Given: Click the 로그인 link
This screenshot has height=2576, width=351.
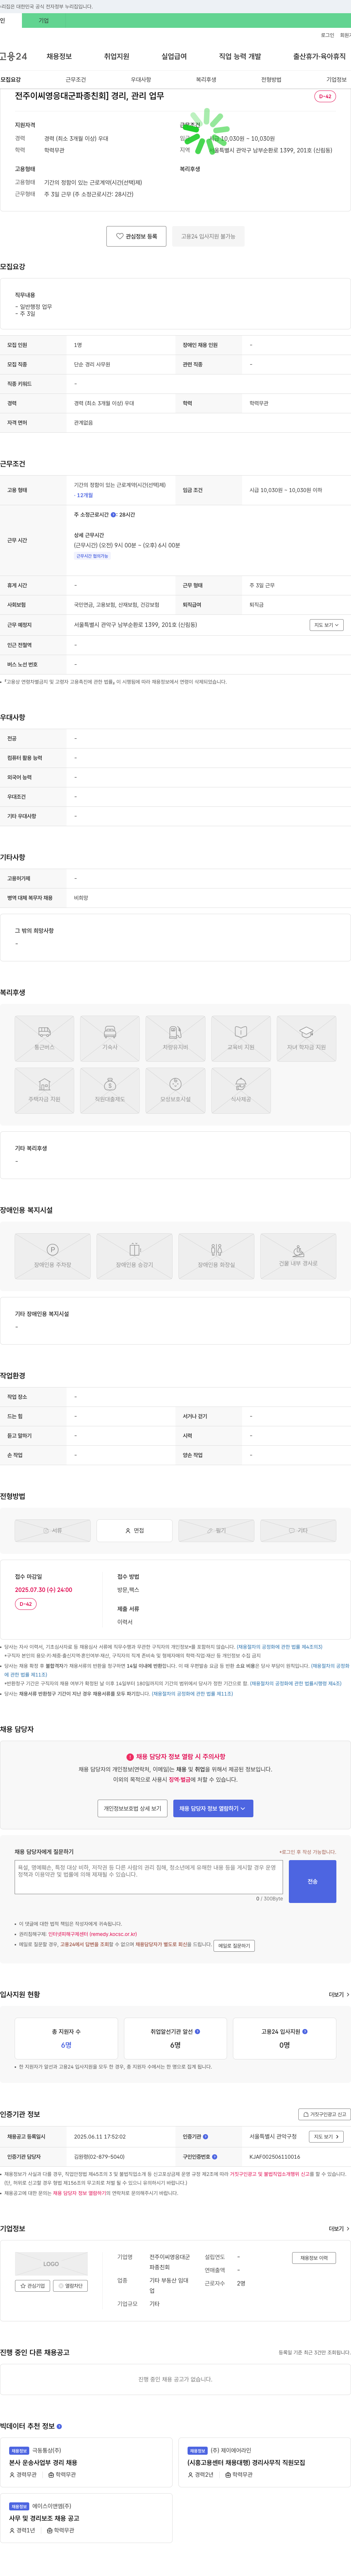Looking at the screenshot, I should click(327, 35).
